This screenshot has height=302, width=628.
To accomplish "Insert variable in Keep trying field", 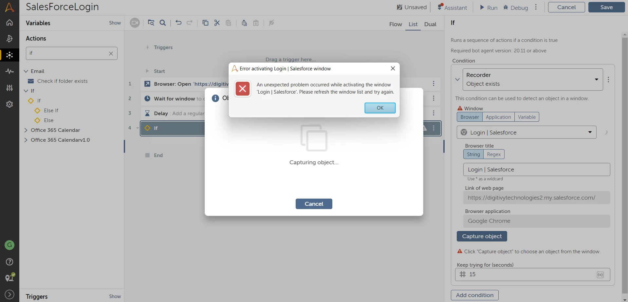I will [600, 275].
